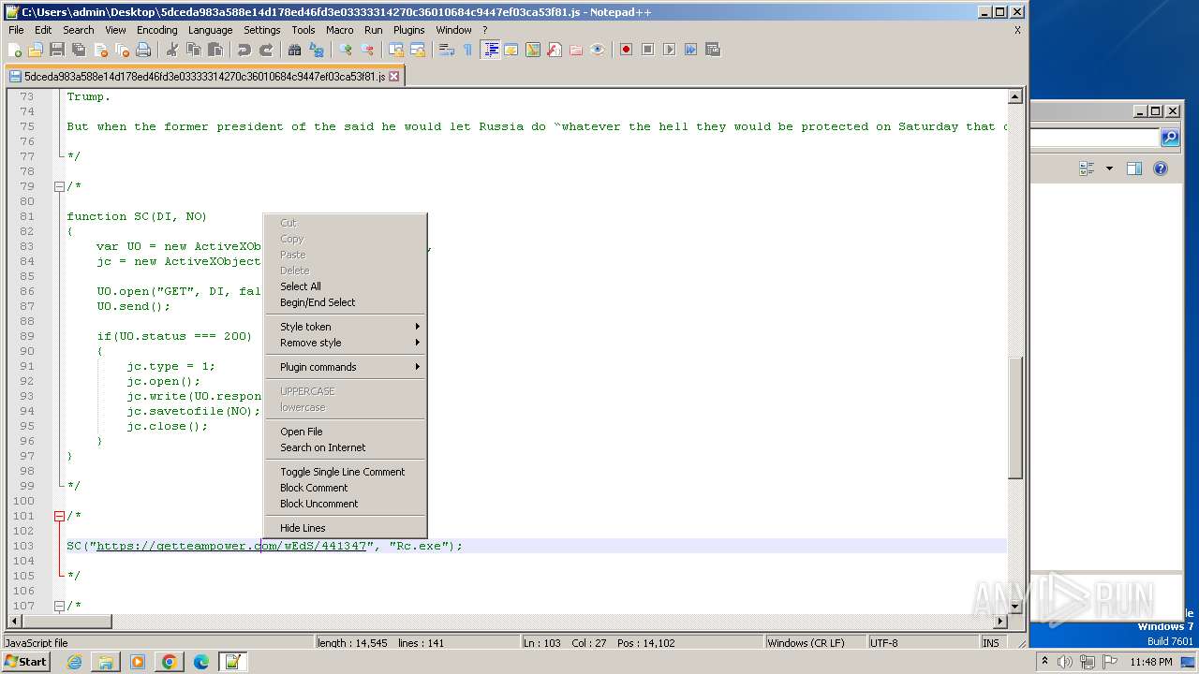Screen dimensions: 1199x674
Task: Open the Windows Start menu
Action: [25, 662]
